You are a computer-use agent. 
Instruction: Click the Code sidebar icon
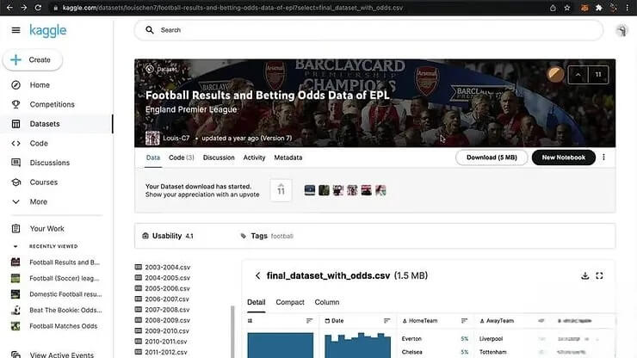click(x=15, y=144)
